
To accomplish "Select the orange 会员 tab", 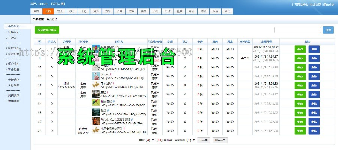I will [48, 11].
